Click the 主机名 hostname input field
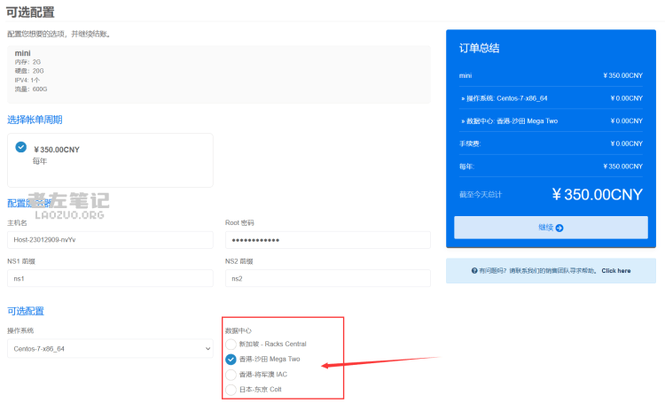This screenshot has height=403, width=665. point(110,240)
